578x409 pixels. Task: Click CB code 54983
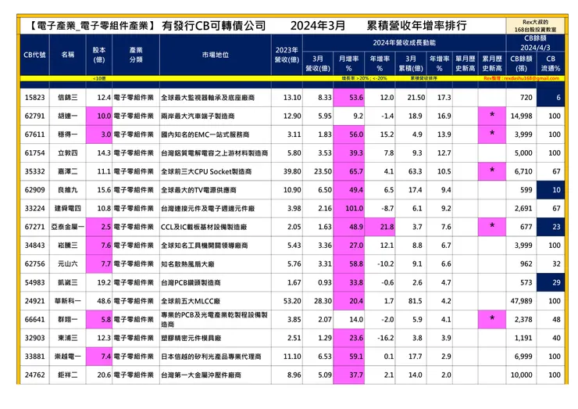(34, 283)
